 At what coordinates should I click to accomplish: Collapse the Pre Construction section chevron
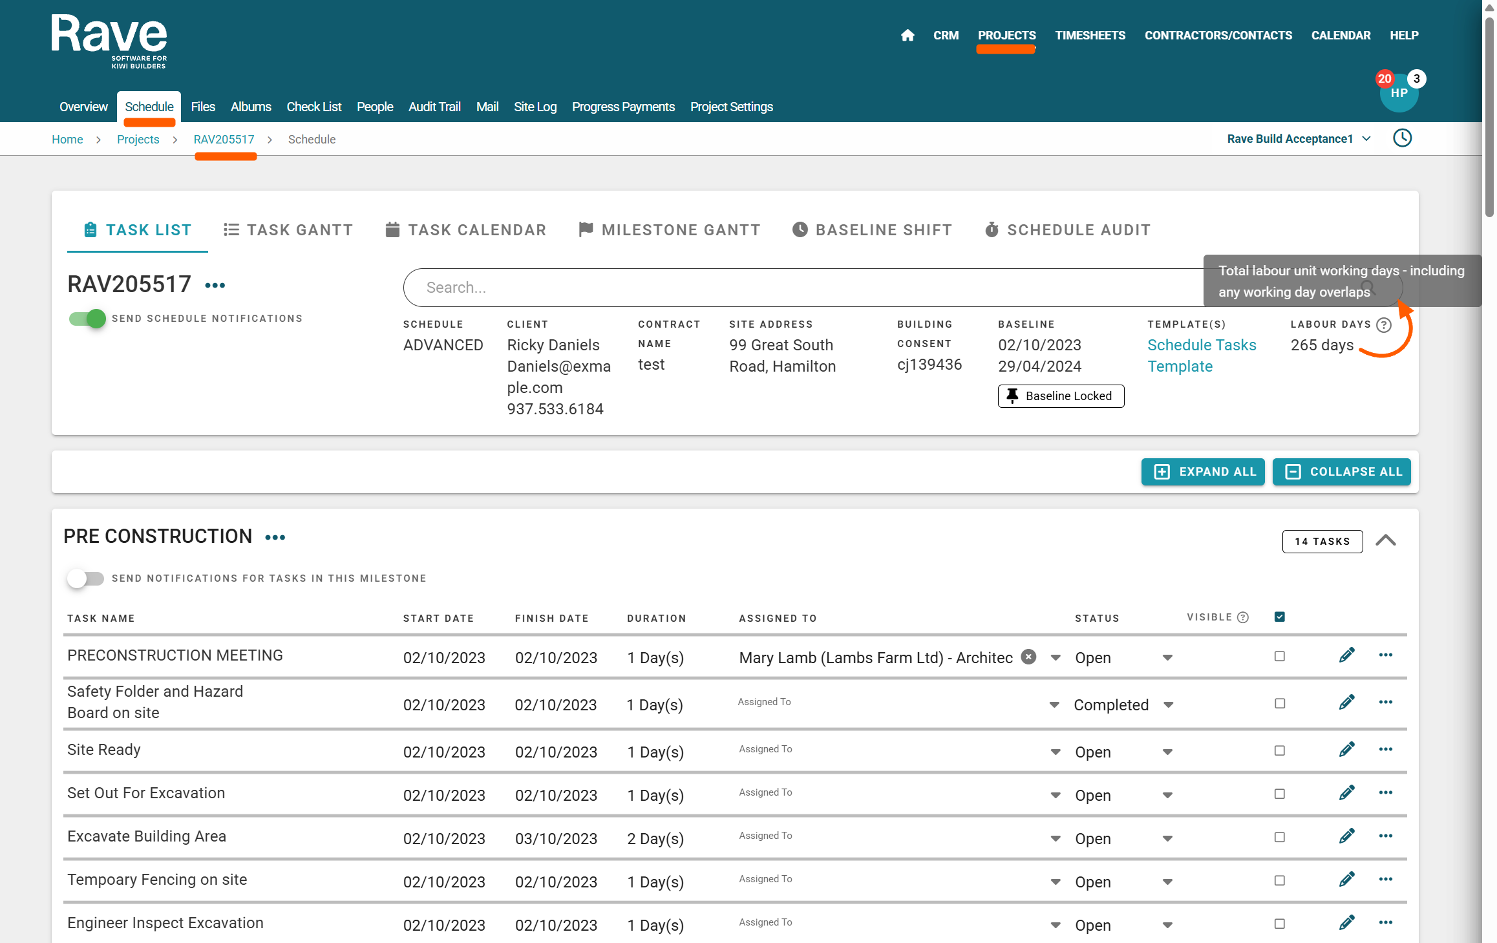(x=1385, y=541)
